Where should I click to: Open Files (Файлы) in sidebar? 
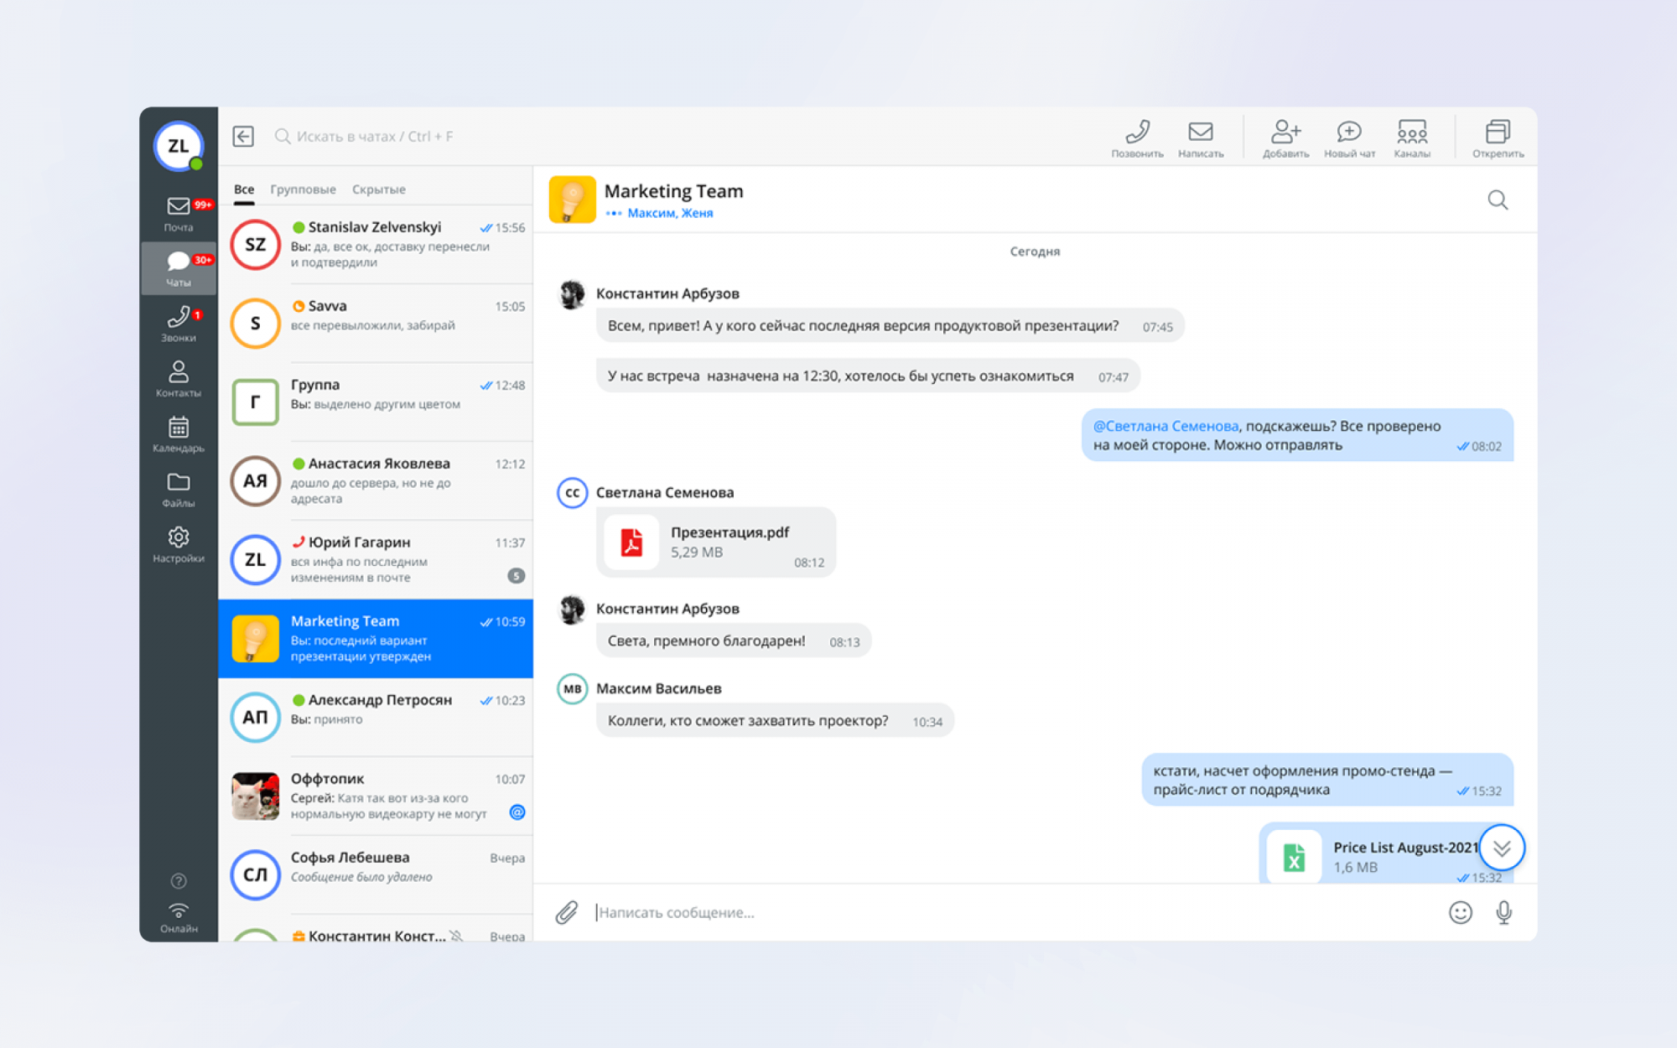click(x=179, y=489)
